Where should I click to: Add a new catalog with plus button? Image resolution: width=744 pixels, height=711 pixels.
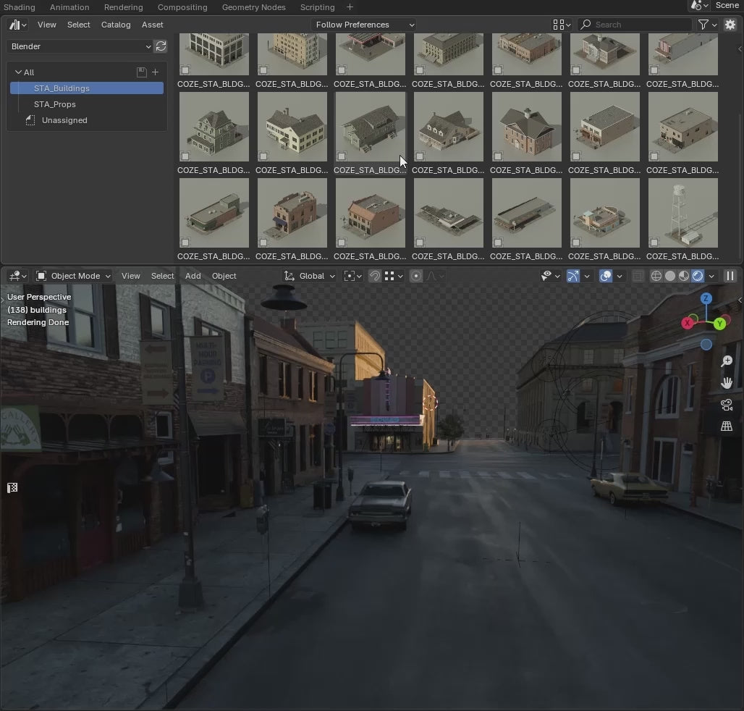tap(155, 72)
